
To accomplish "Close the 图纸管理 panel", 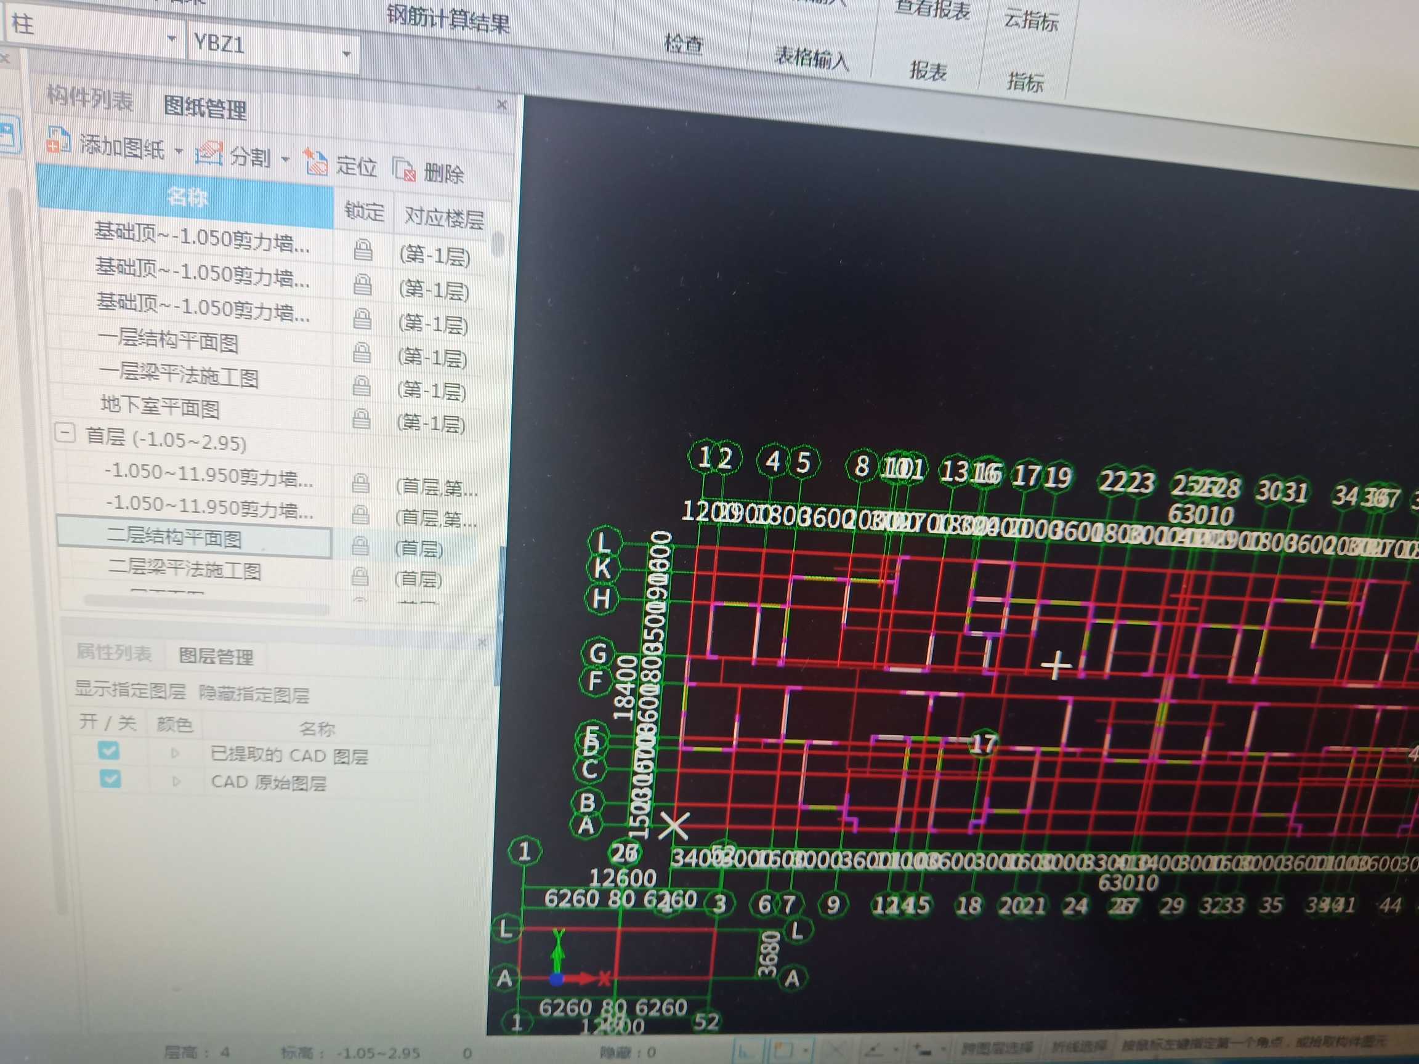I will click(503, 104).
